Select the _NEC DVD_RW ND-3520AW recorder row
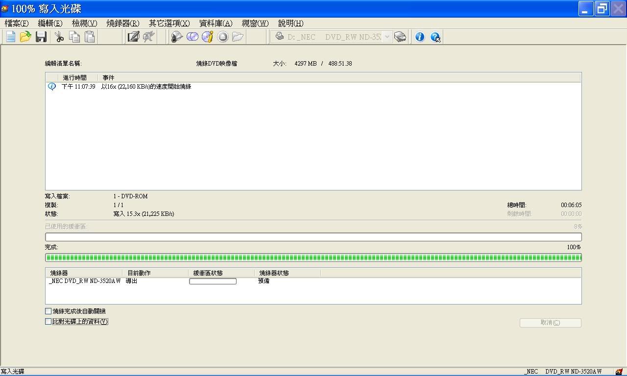 84,281
